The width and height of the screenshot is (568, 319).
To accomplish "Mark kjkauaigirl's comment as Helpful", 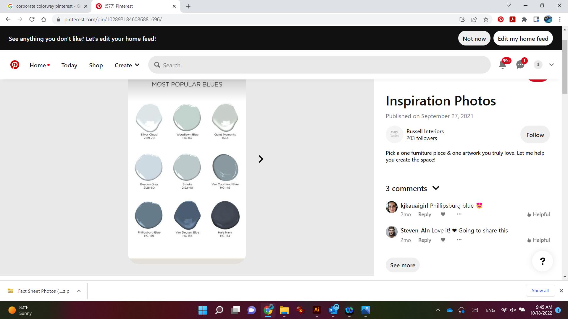I will (x=538, y=214).
